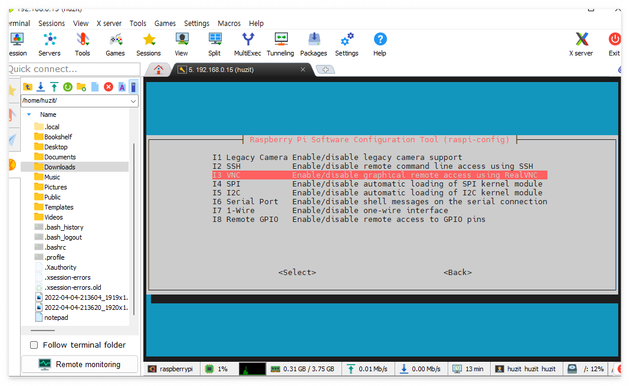
Task: Delete selected file with red X icon
Action: pos(109,87)
